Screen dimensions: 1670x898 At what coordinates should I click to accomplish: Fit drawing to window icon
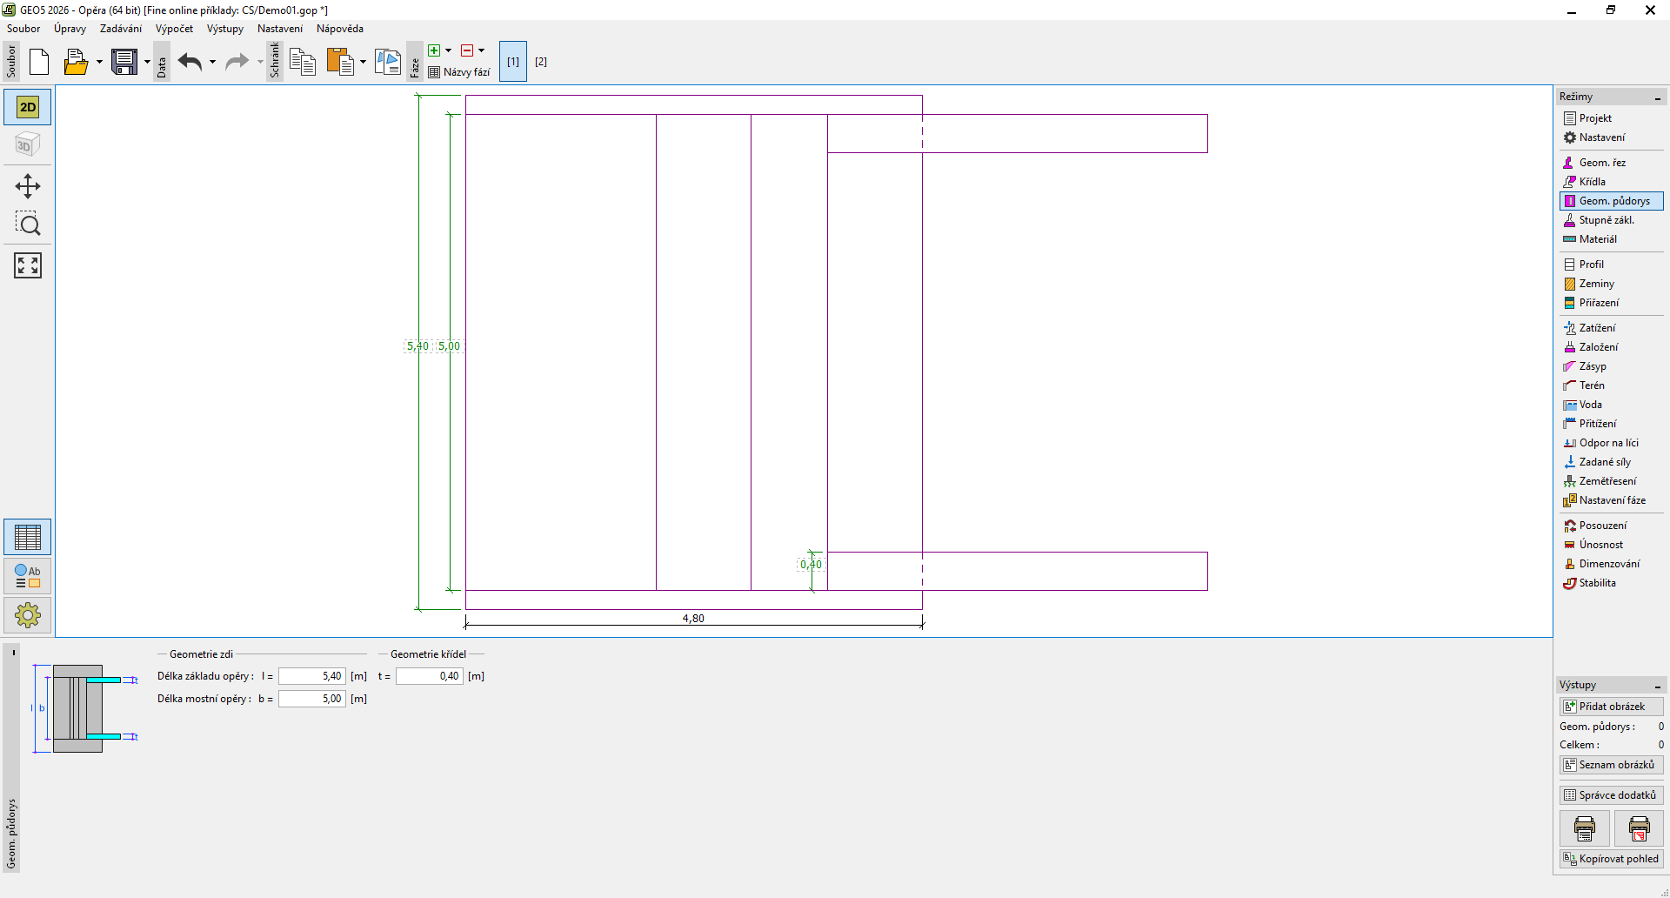[x=28, y=265]
